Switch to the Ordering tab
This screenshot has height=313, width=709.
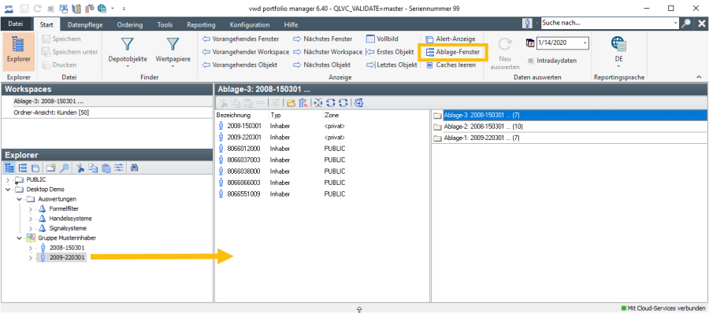pos(130,25)
